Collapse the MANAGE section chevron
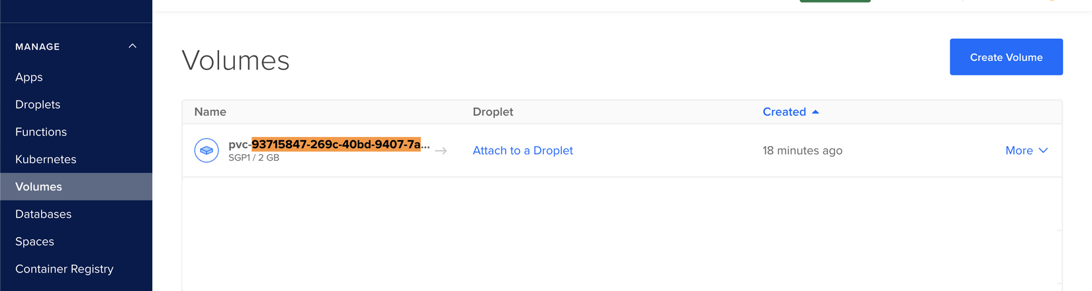This screenshot has width=1092, height=291. point(132,46)
